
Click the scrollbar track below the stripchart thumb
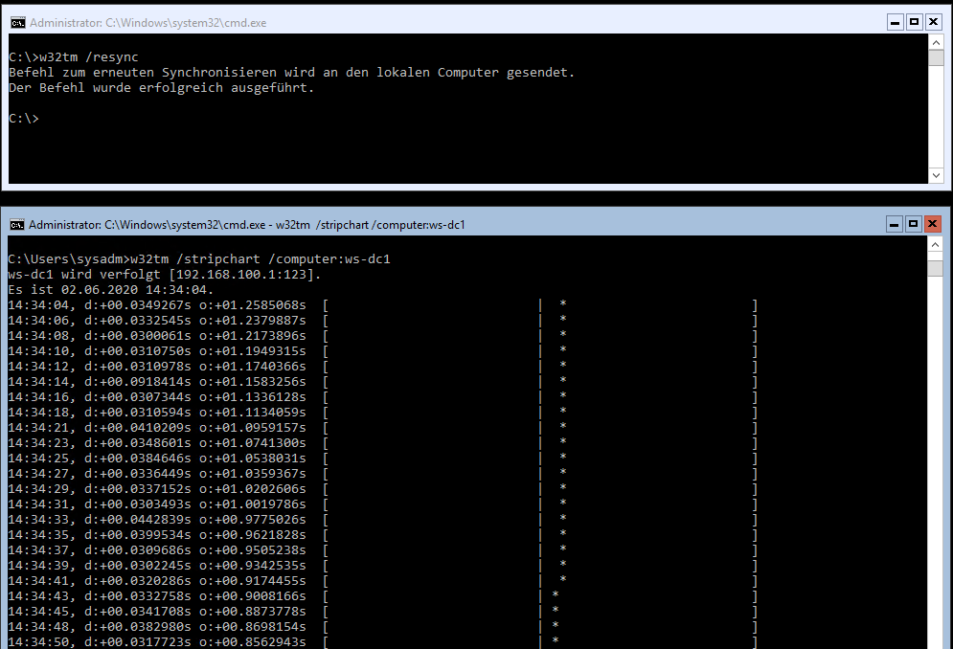[x=935, y=461]
